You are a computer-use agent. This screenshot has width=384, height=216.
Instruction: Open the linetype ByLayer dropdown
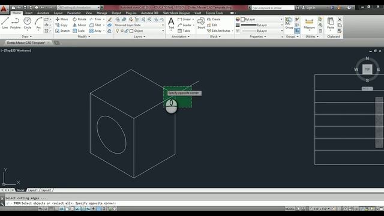[262, 31]
